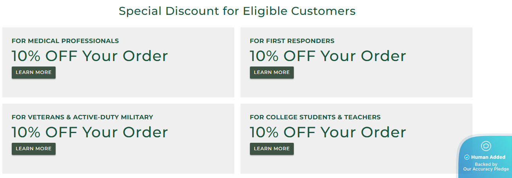The height and width of the screenshot is (178, 512).
Task: Open the Backed by Our Accuracy Pledge text
Action: coord(486,167)
